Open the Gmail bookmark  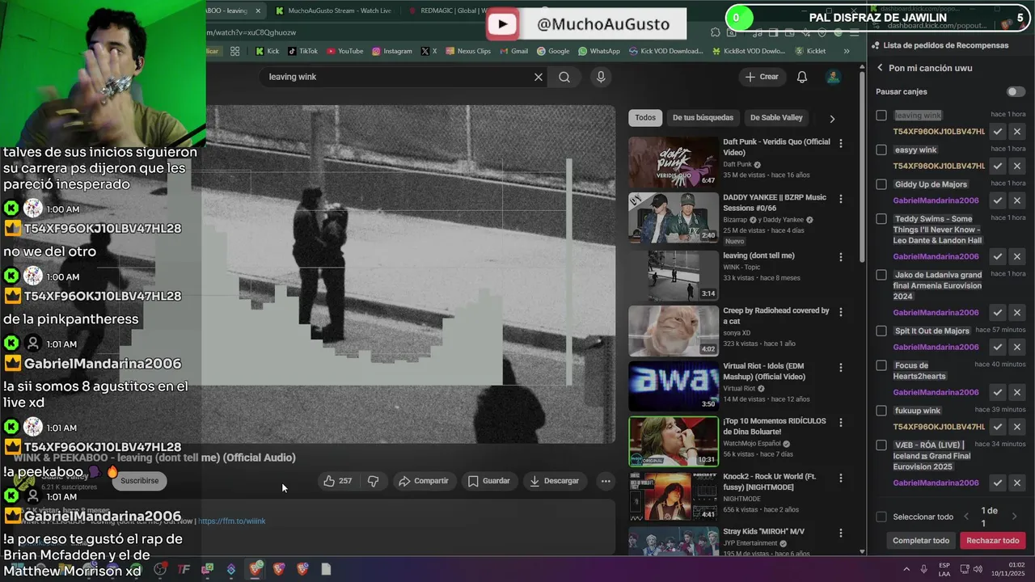(513, 51)
